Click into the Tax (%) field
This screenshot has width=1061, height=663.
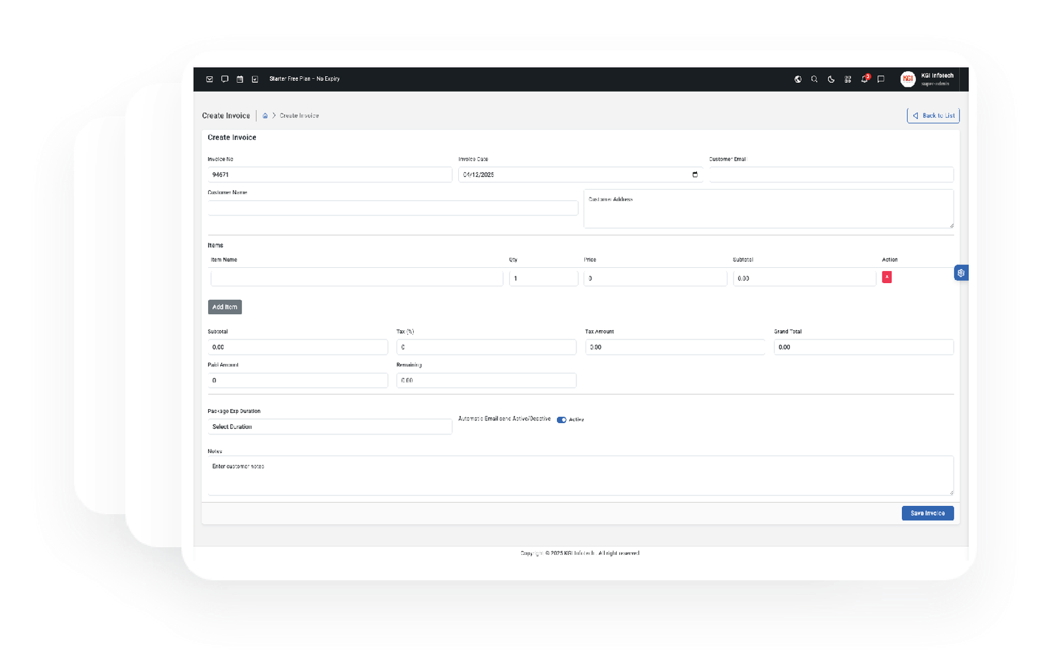[x=486, y=347]
